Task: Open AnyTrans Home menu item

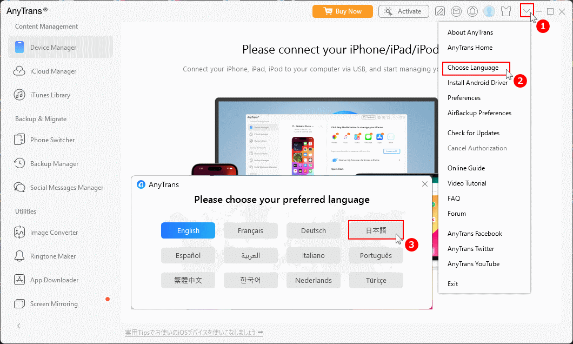Action: click(470, 48)
